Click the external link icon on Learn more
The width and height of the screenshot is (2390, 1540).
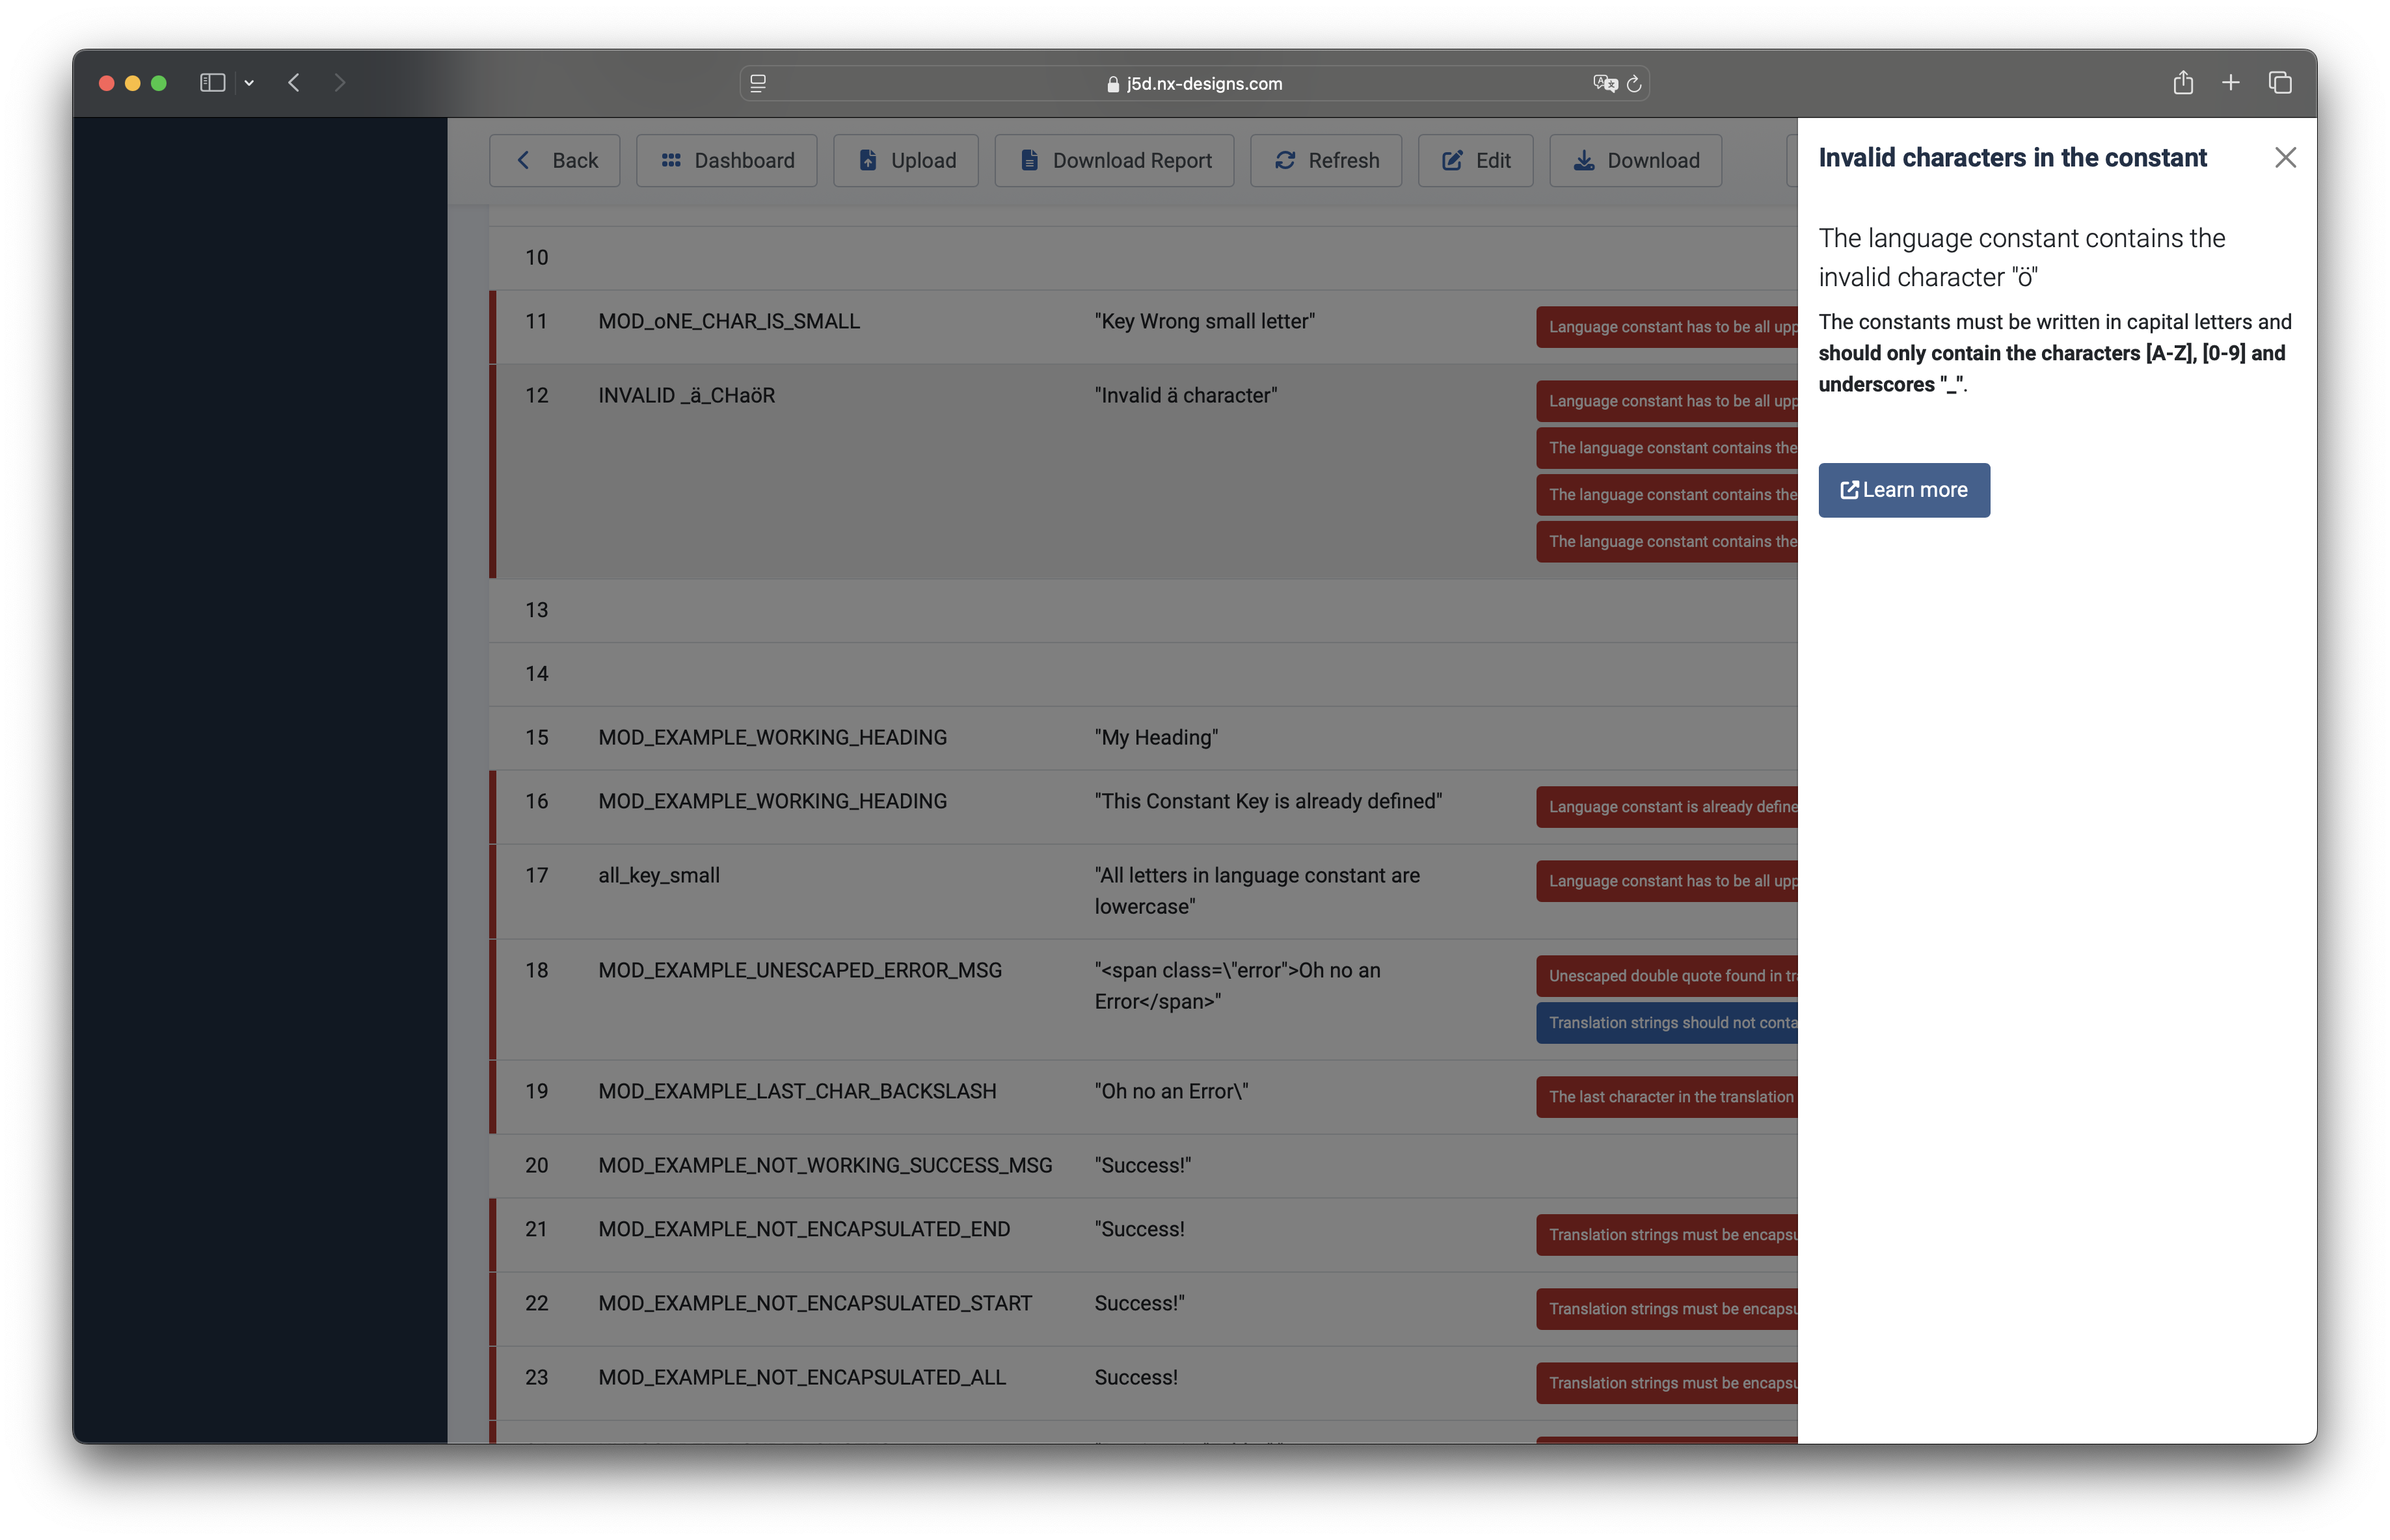[x=1849, y=490]
